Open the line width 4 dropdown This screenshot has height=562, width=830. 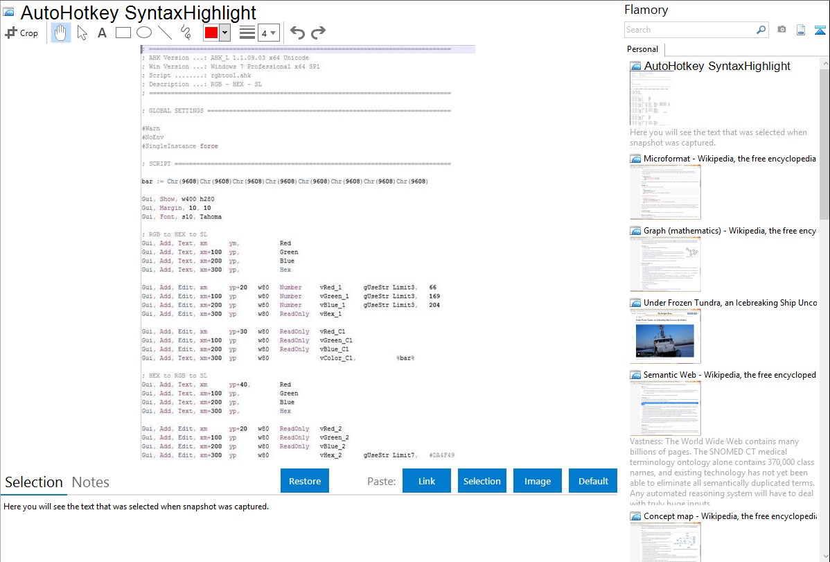click(x=269, y=33)
